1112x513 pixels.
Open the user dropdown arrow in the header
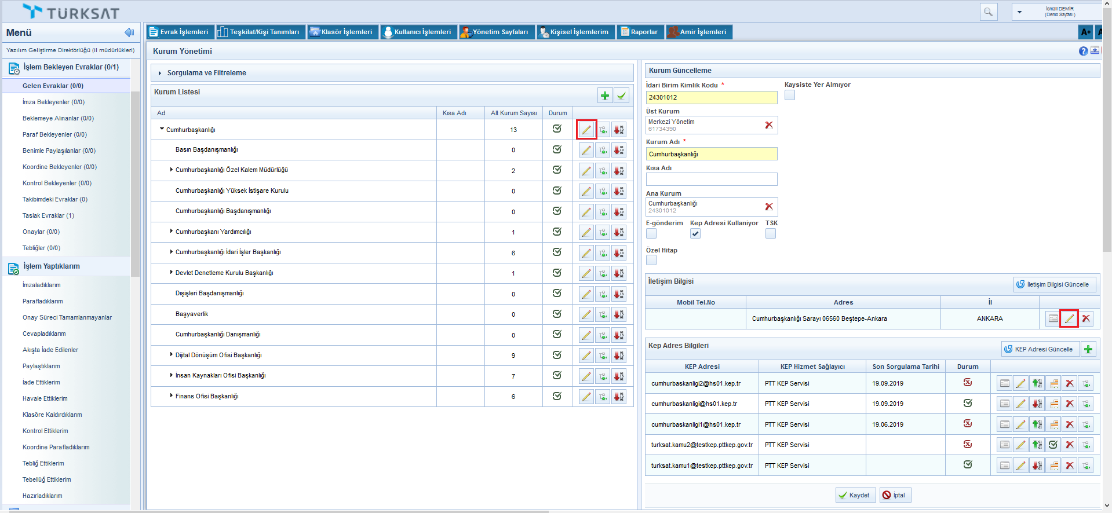point(1019,12)
